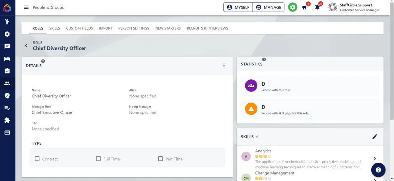Expand the Analytics skill row chevron
The image size is (394, 181).
375,159
